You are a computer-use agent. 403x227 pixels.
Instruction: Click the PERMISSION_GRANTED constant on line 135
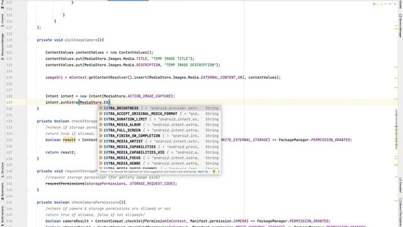point(331,140)
